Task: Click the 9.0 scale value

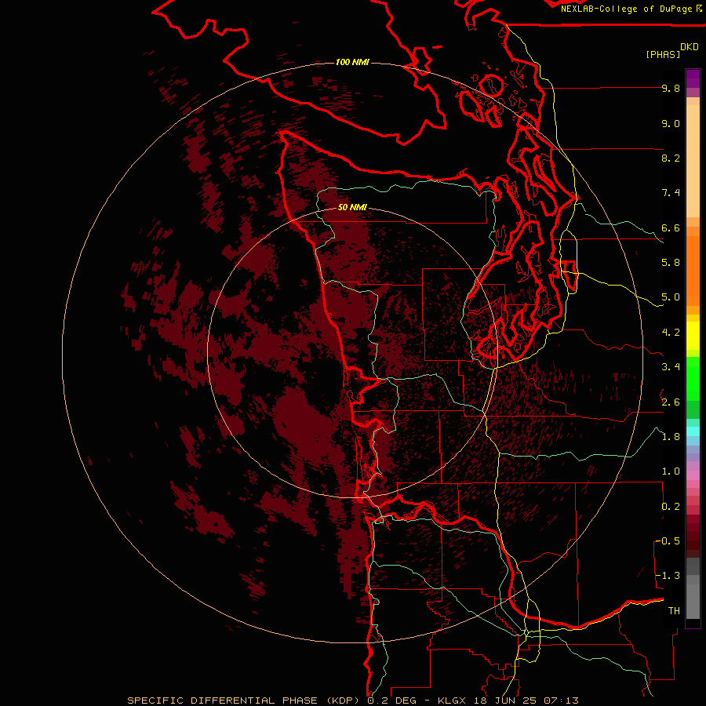Action: 671,123
